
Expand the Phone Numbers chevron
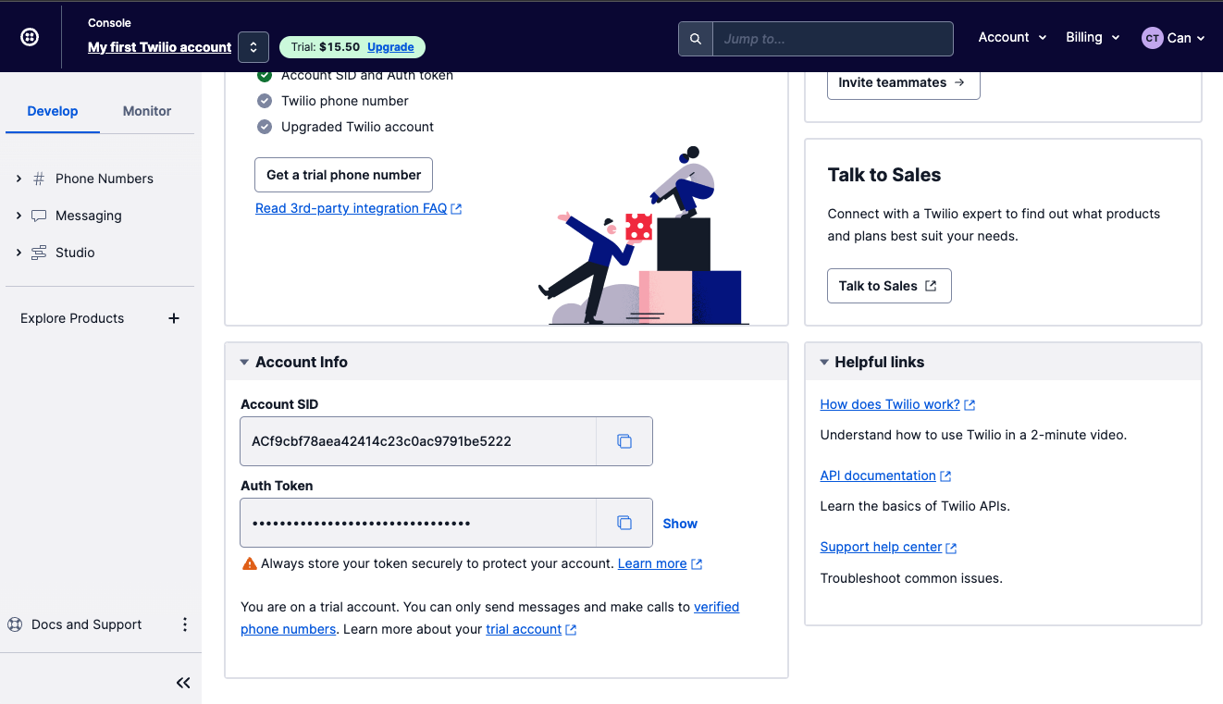(19, 179)
